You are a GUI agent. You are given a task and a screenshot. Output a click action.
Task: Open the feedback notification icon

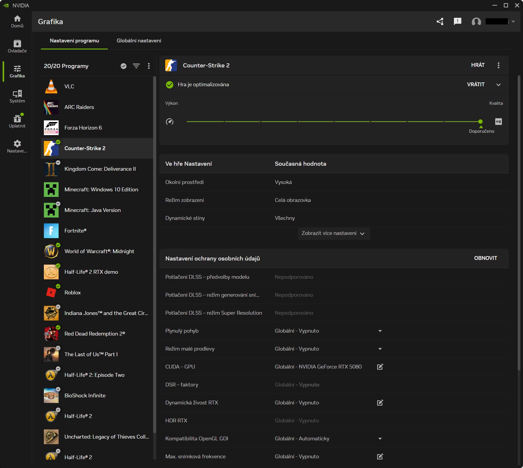click(458, 21)
